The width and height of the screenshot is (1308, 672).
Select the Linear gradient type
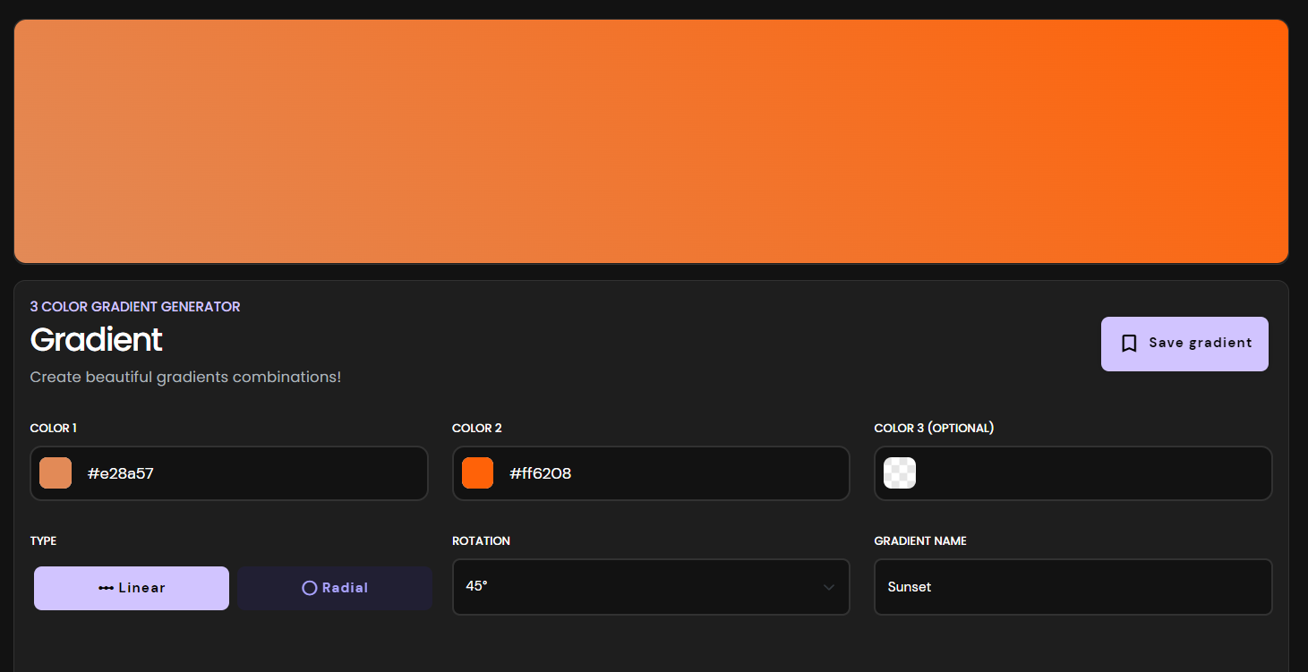(132, 588)
